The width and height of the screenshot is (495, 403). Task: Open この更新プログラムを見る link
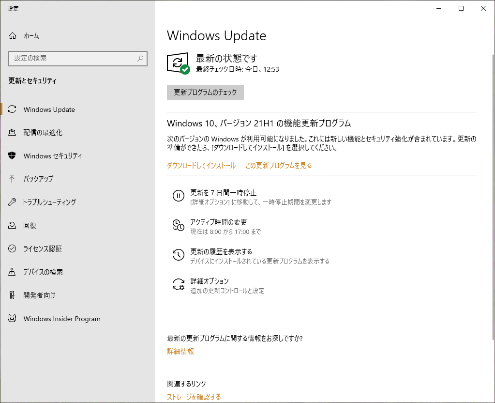[278, 166]
